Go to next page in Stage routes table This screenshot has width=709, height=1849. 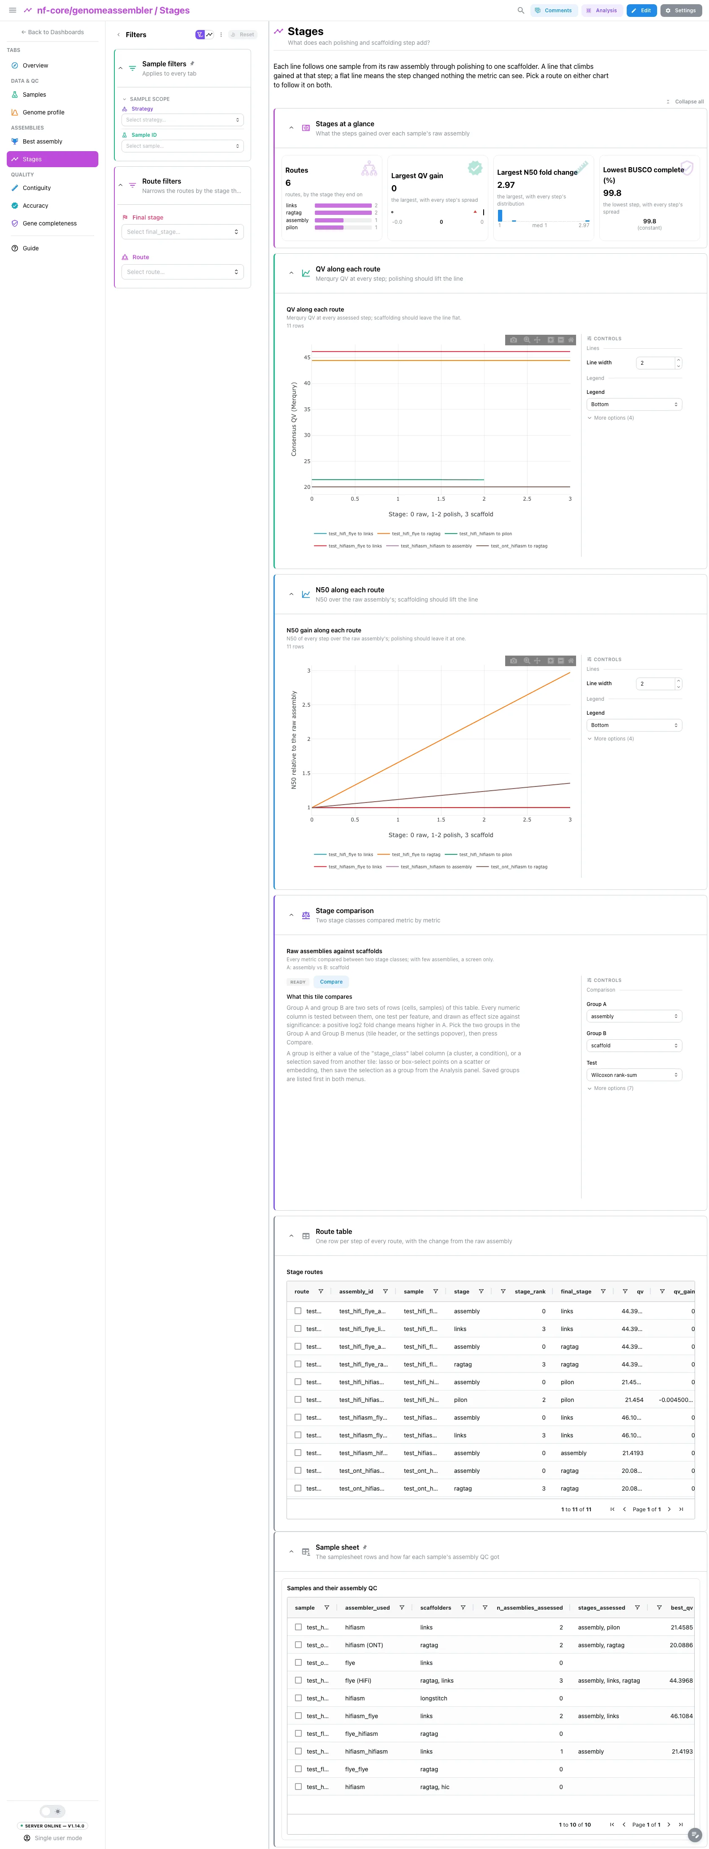tap(669, 1509)
